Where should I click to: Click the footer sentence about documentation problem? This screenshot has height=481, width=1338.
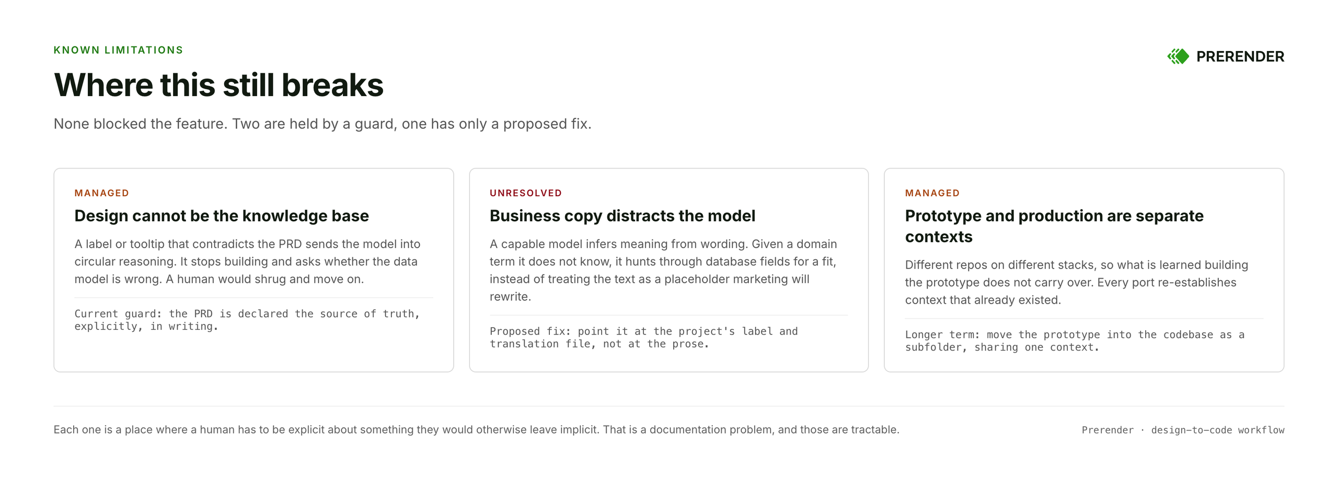(476, 429)
